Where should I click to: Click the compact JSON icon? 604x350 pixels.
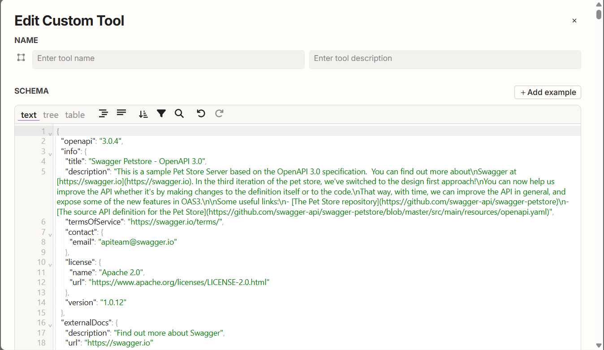(x=121, y=114)
